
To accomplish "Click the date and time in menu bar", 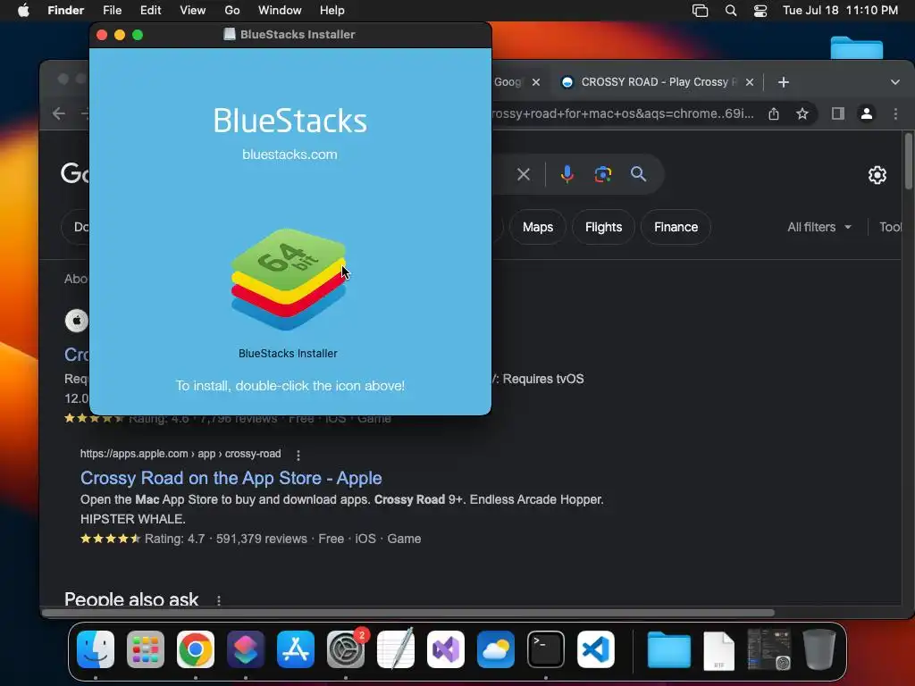I will [x=840, y=11].
